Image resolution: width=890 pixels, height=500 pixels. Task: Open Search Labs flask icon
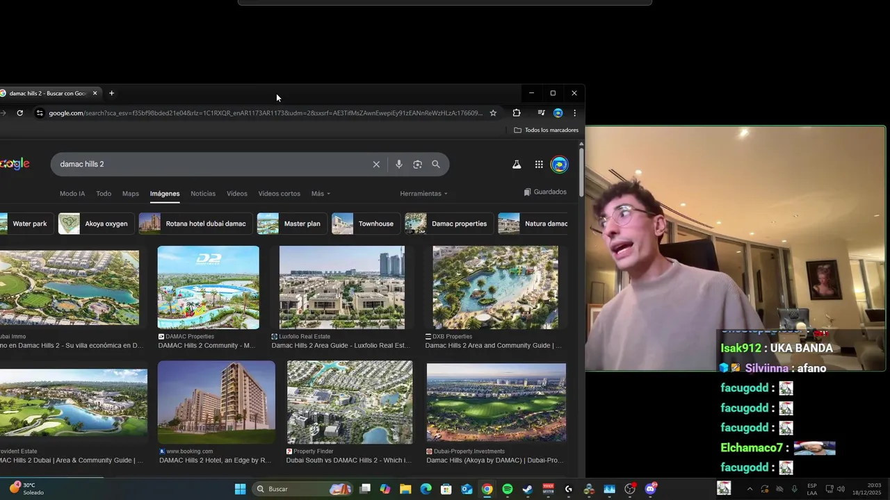tap(517, 165)
